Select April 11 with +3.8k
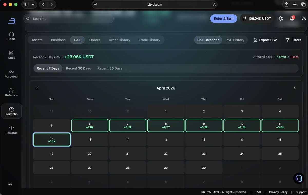Screen dimensions: 308x195 tap(280, 125)
